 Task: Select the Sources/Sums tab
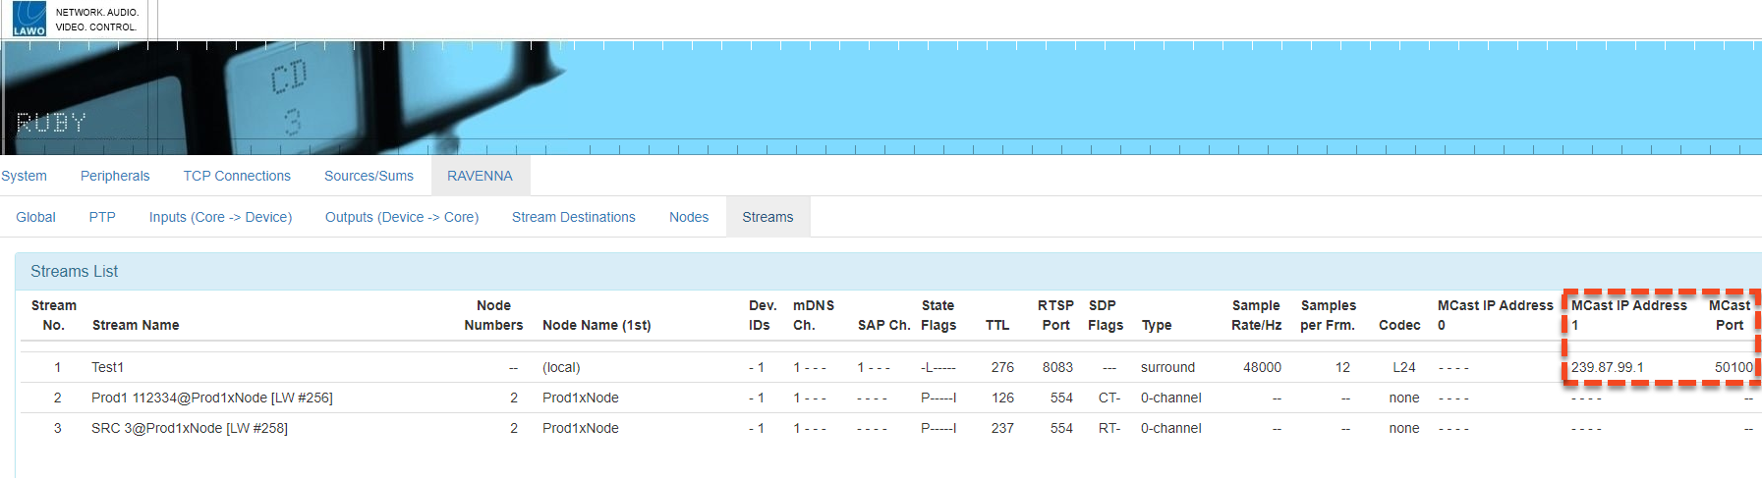(x=369, y=176)
